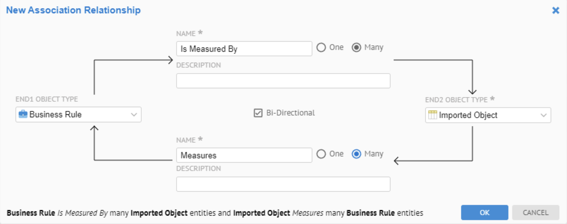Choose Many radio next to Measures field
Screen dimensions: 567x224
coord(356,154)
